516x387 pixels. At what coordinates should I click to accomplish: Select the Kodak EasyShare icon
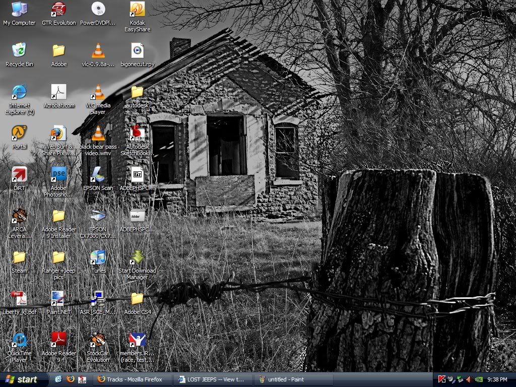pos(137,10)
